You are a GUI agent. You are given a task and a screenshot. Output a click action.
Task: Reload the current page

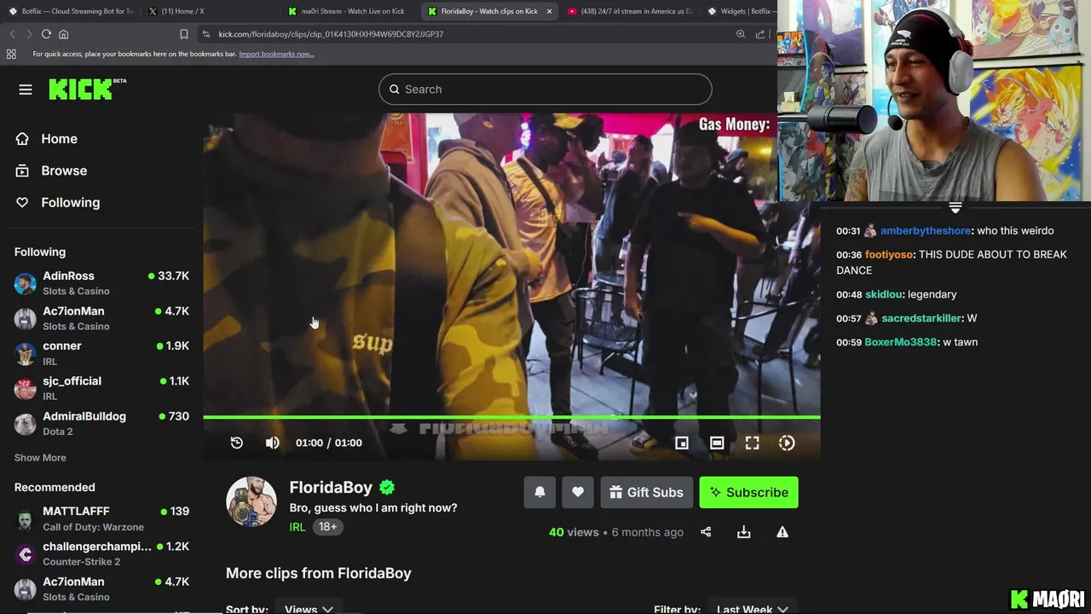pyautogui.click(x=46, y=34)
